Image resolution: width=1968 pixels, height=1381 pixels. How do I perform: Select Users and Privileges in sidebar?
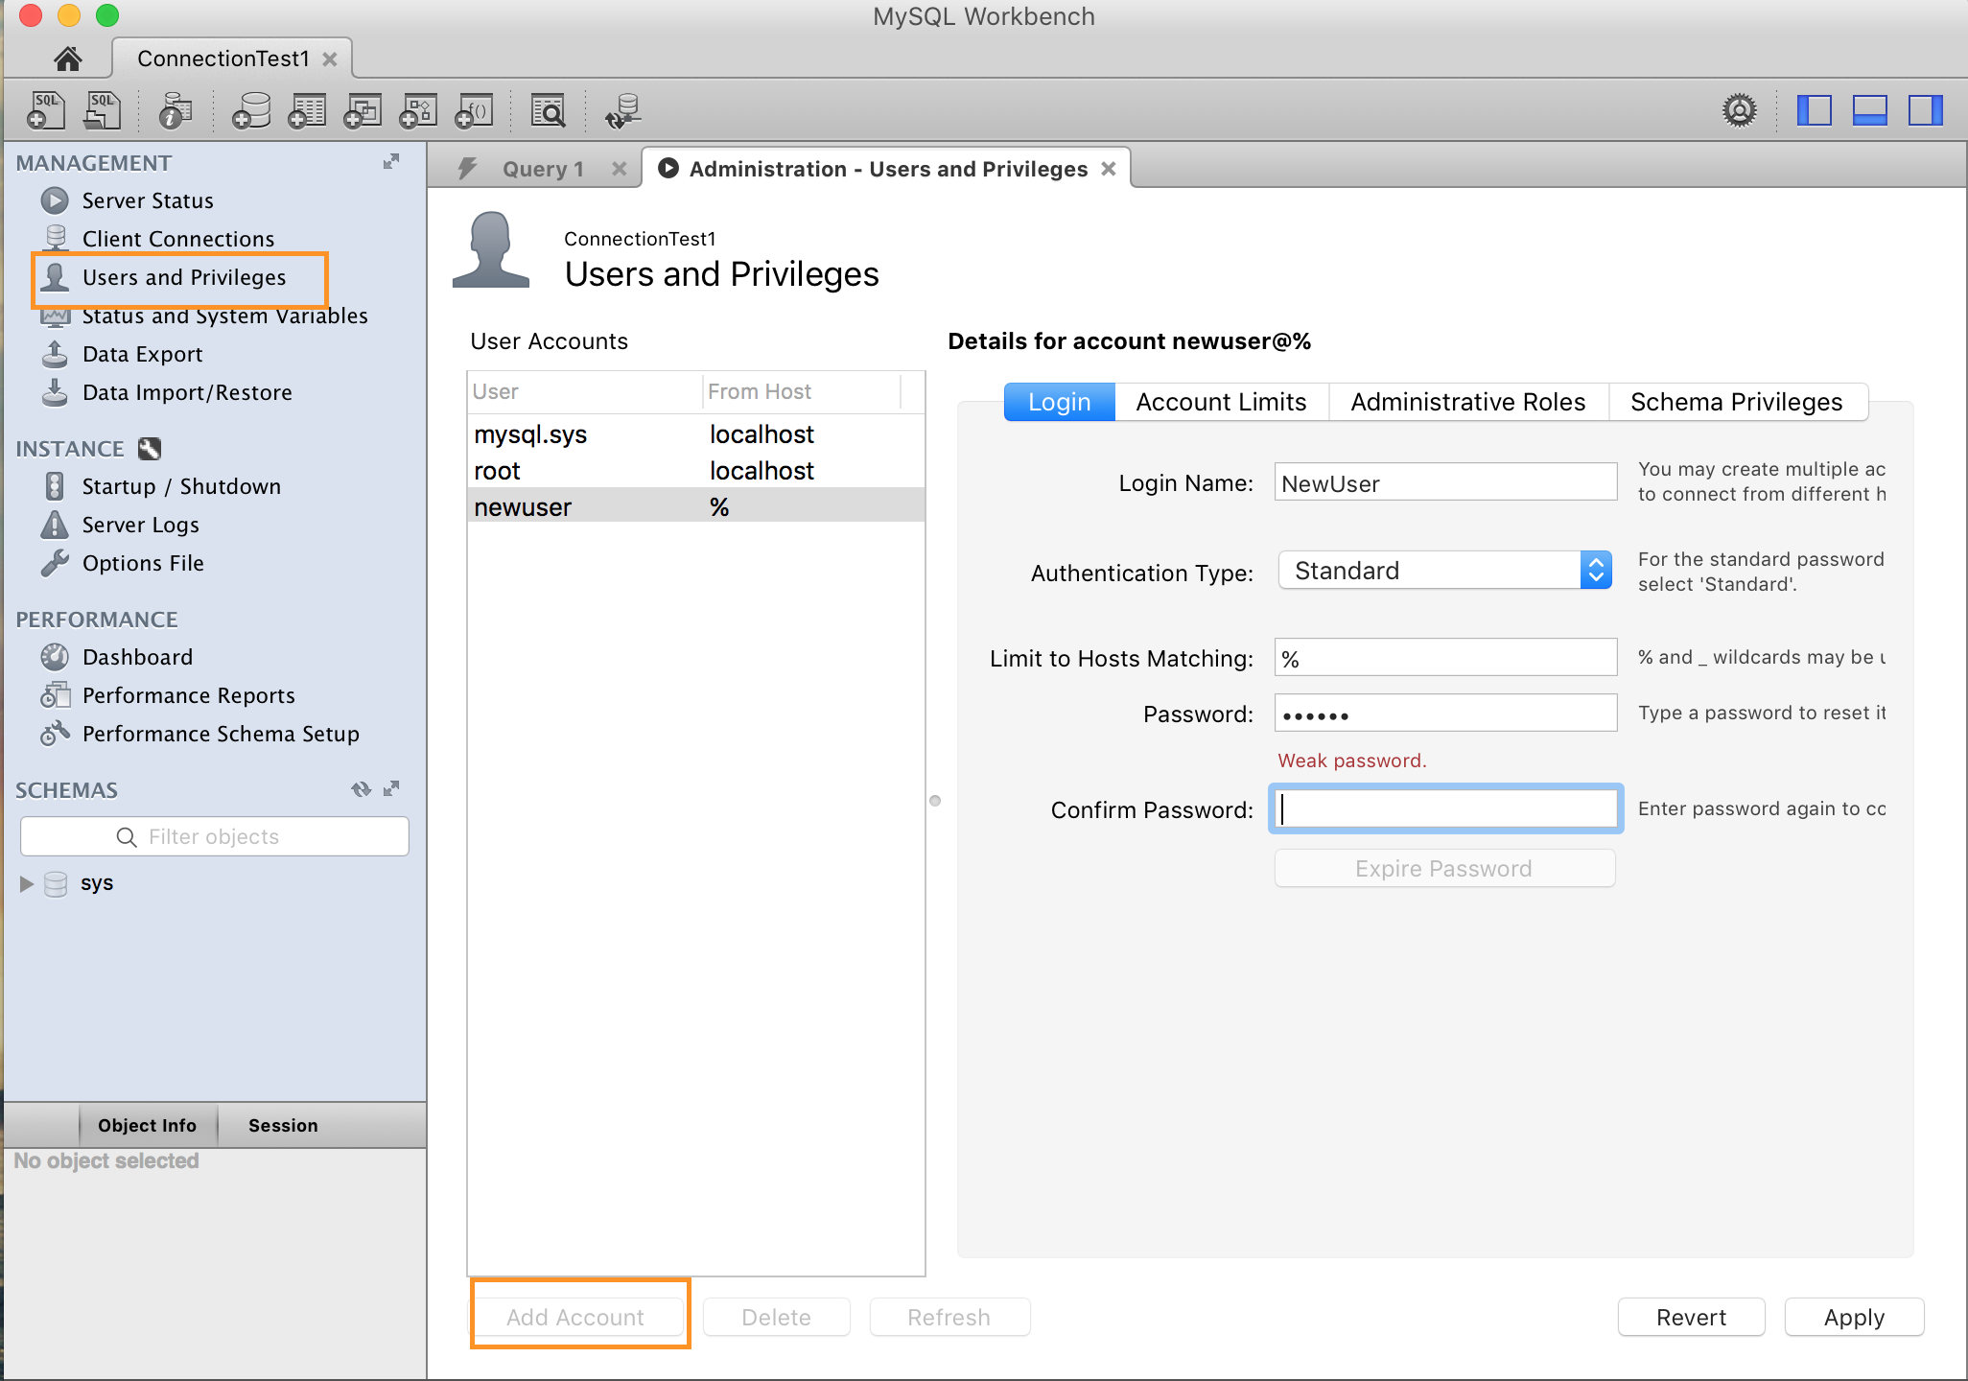click(184, 277)
